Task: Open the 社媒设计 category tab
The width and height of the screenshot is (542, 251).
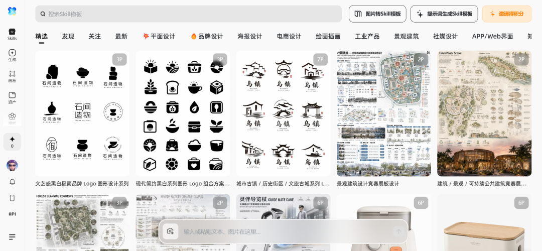Action: tap(445, 36)
